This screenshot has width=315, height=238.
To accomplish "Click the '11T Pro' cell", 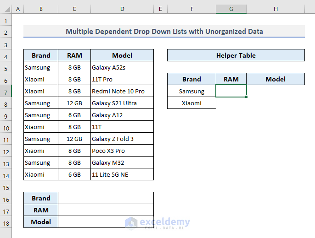I will (122, 79).
